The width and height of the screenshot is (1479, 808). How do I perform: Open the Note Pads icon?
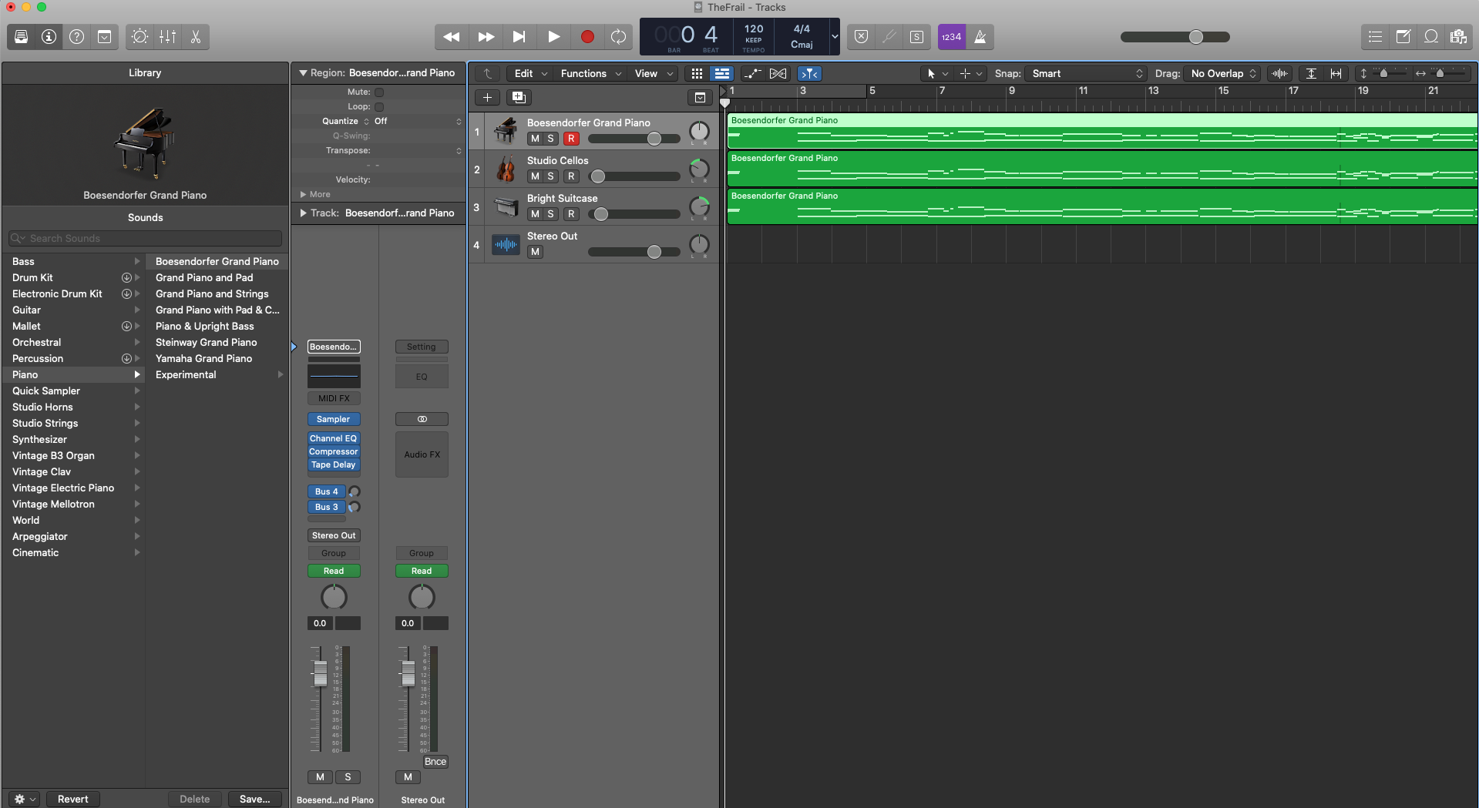click(1403, 36)
